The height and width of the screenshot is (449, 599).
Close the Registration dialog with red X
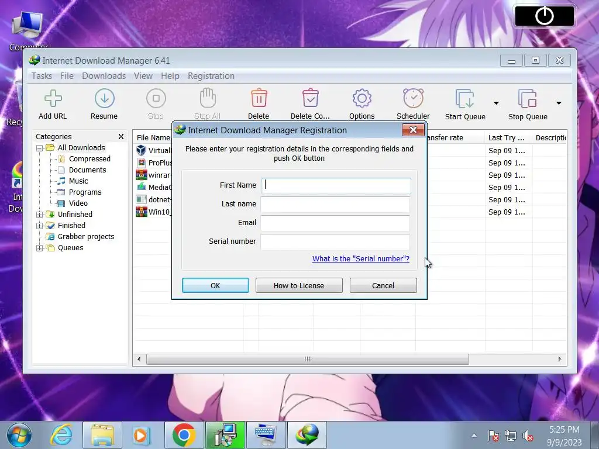click(x=413, y=130)
